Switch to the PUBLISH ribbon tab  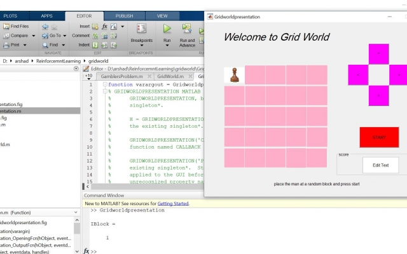(x=125, y=16)
